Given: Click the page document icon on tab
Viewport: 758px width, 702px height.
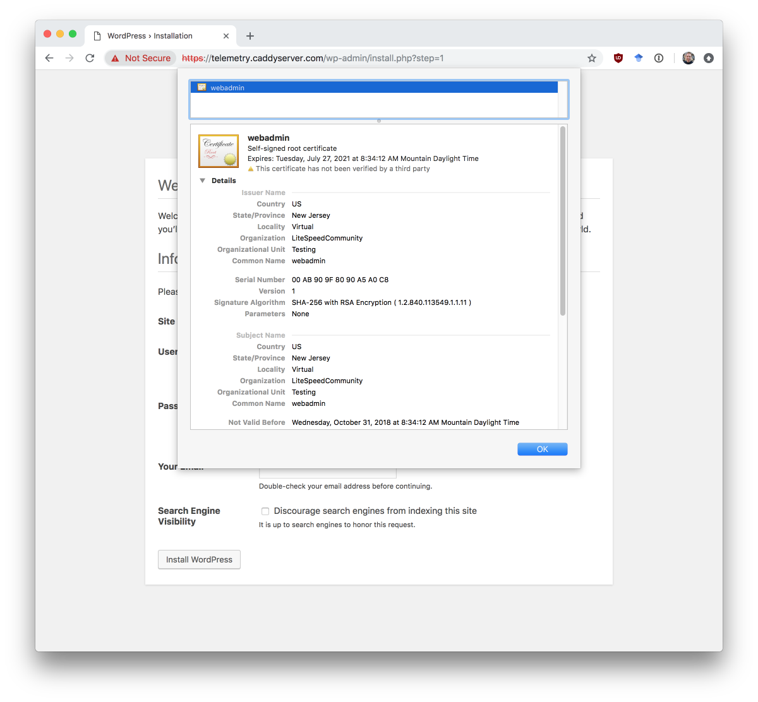Looking at the screenshot, I should pos(97,36).
